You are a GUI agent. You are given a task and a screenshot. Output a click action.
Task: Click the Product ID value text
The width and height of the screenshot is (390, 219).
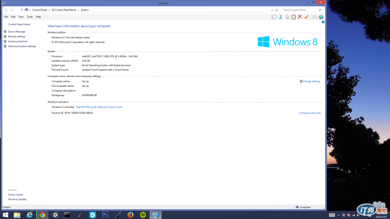pyautogui.click(x=78, y=113)
